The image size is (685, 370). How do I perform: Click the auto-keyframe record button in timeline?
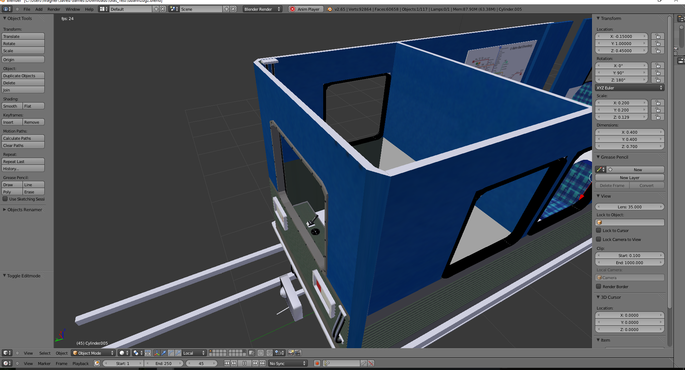(x=317, y=363)
